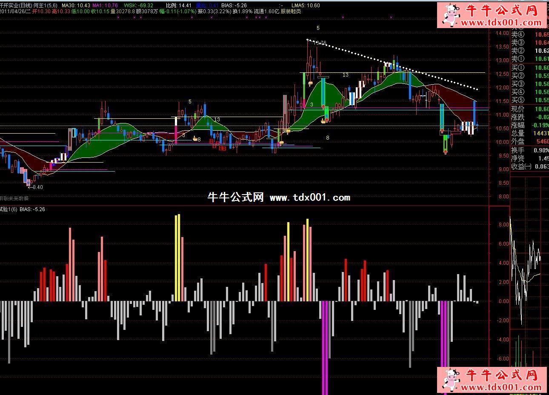Click the center 牛牛公式网 www.tdx001.com watermark
The width and height of the screenshot is (549, 395).
(x=278, y=197)
